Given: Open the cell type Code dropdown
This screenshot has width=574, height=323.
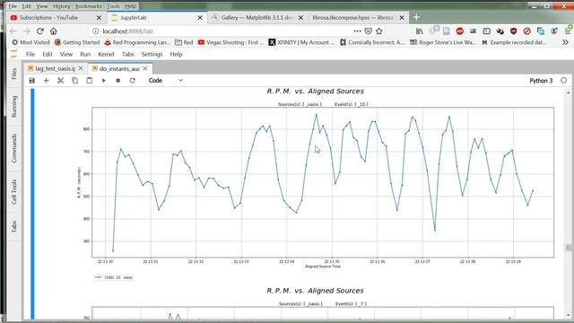Looking at the screenshot, I should point(165,80).
